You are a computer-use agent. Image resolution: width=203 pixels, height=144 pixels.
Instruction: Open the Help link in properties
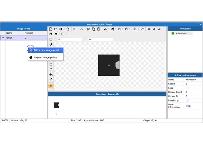pyautogui.click(x=188, y=106)
